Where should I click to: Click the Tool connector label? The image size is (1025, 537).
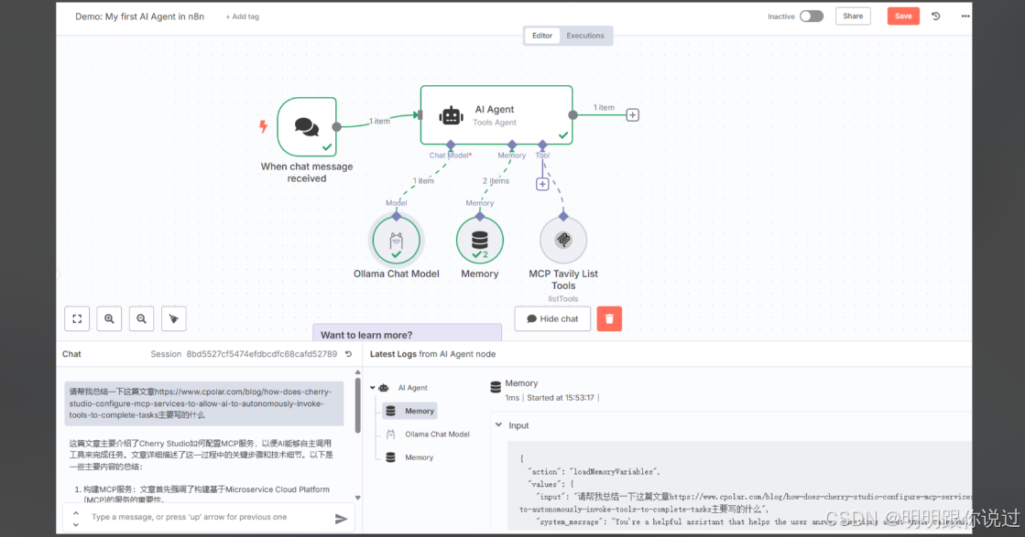pyautogui.click(x=542, y=156)
